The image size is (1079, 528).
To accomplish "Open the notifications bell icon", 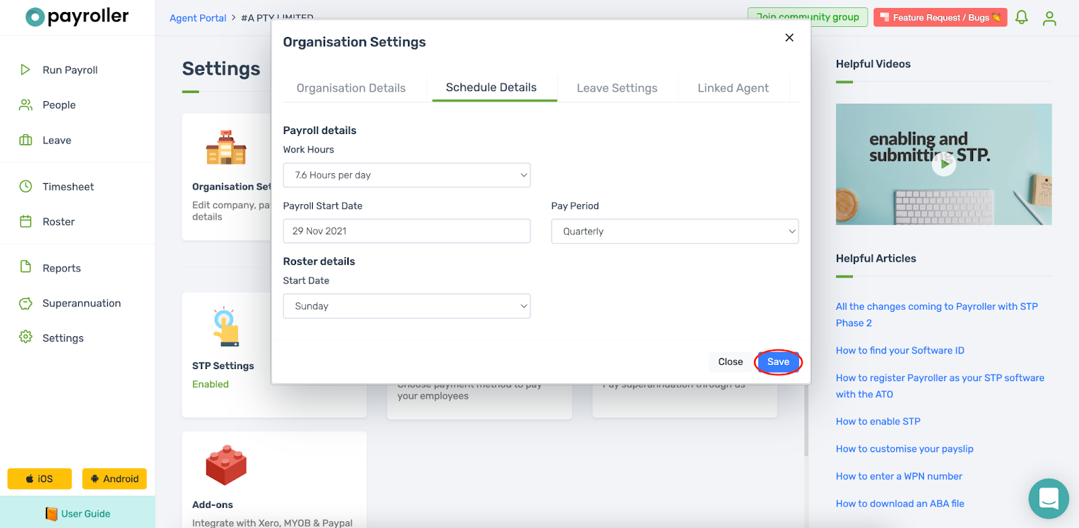I will [x=1022, y=18].
